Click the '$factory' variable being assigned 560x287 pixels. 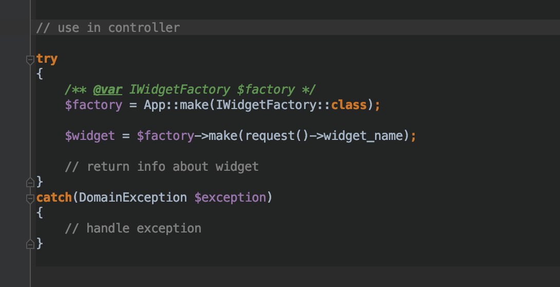[x=94, y=105]
